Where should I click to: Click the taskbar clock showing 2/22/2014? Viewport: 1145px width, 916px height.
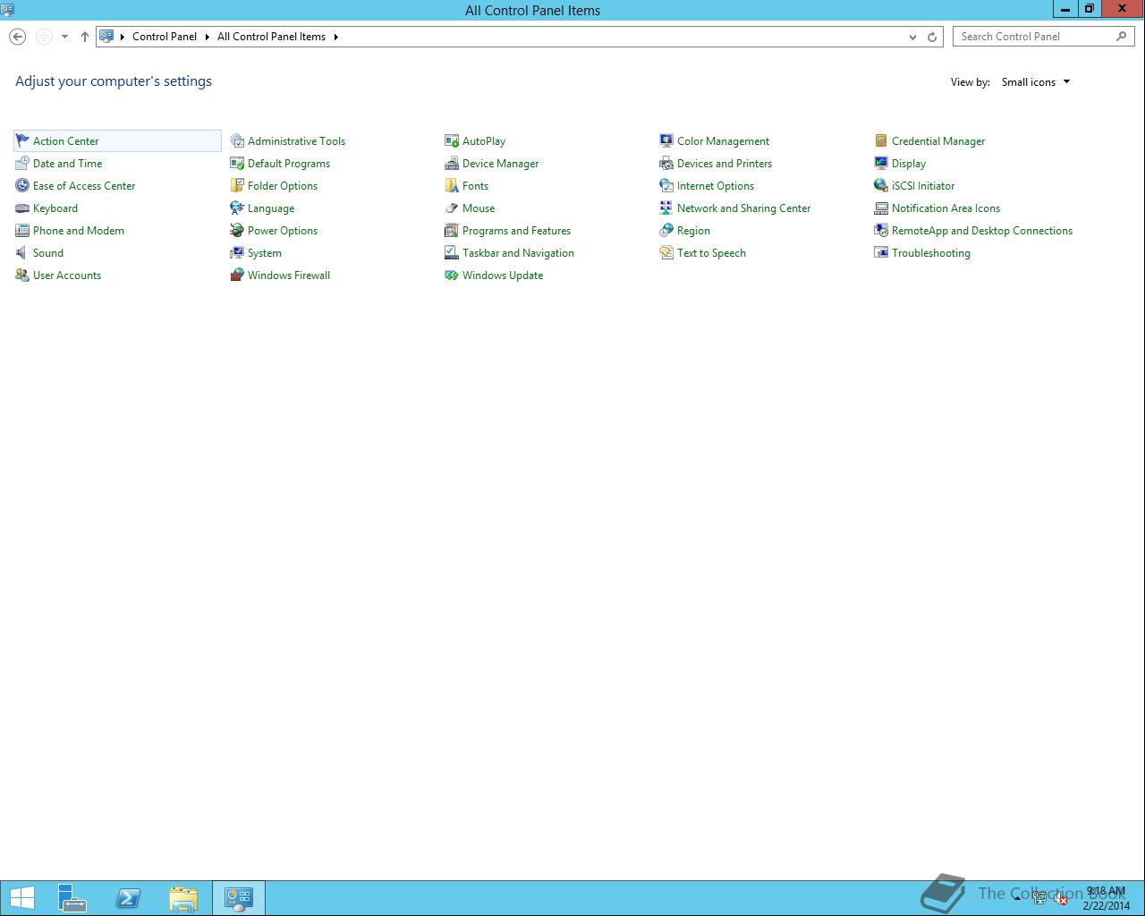point(1107,898)
